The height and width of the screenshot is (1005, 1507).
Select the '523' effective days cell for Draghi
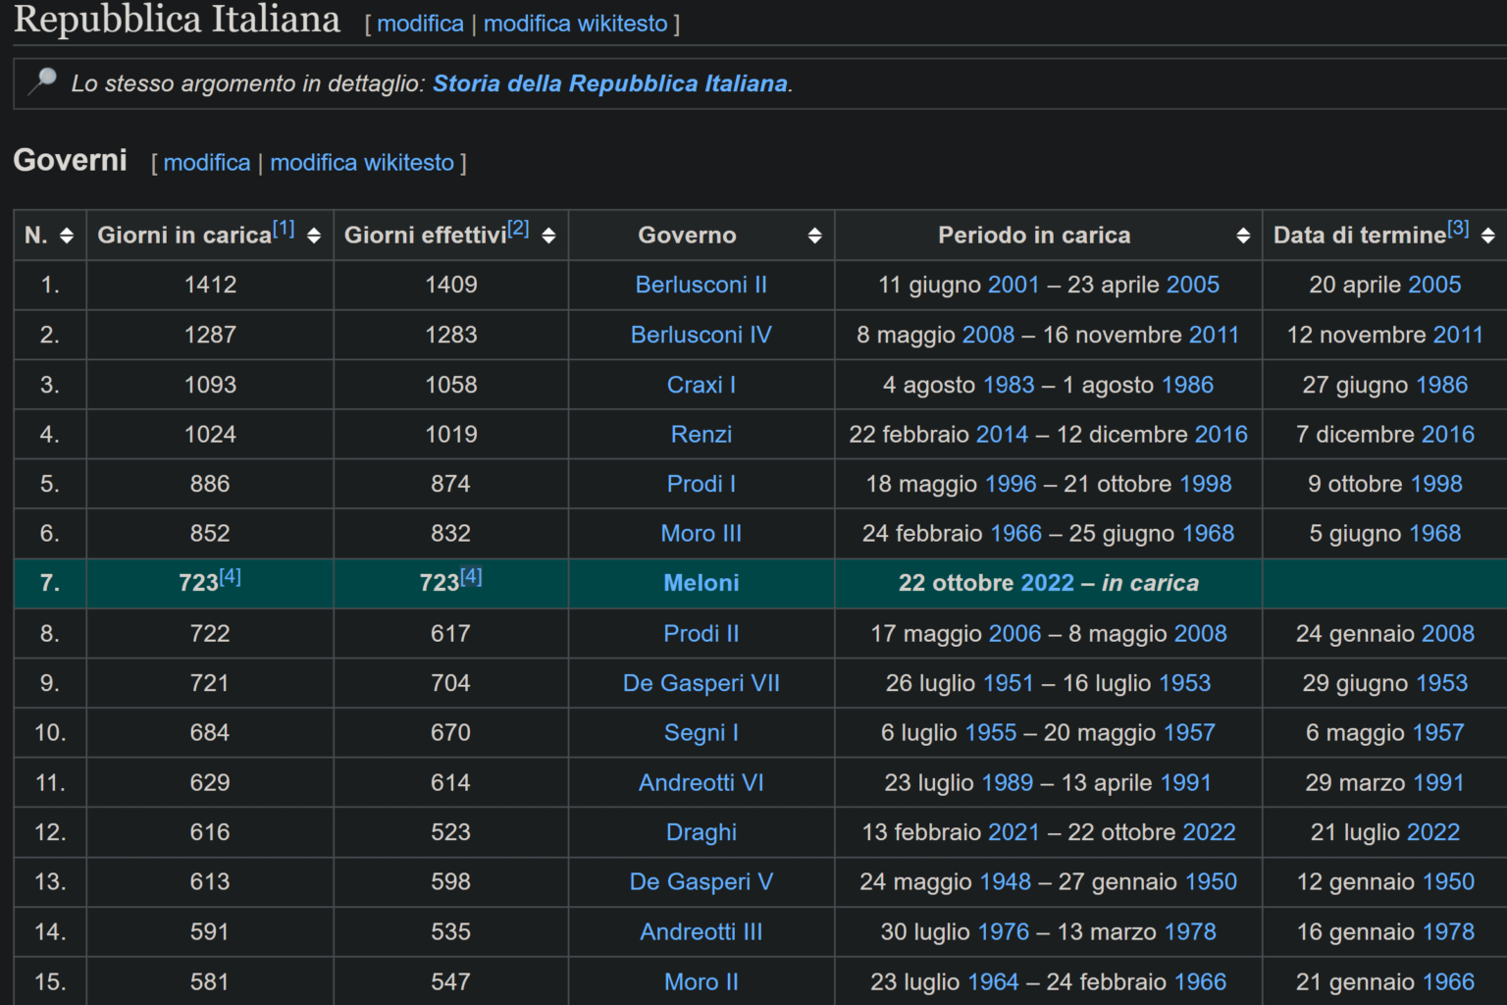451,832
